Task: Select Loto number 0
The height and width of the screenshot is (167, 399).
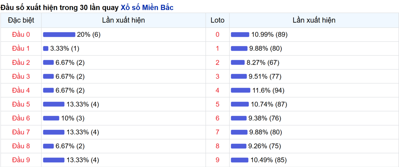Action: 217,35
